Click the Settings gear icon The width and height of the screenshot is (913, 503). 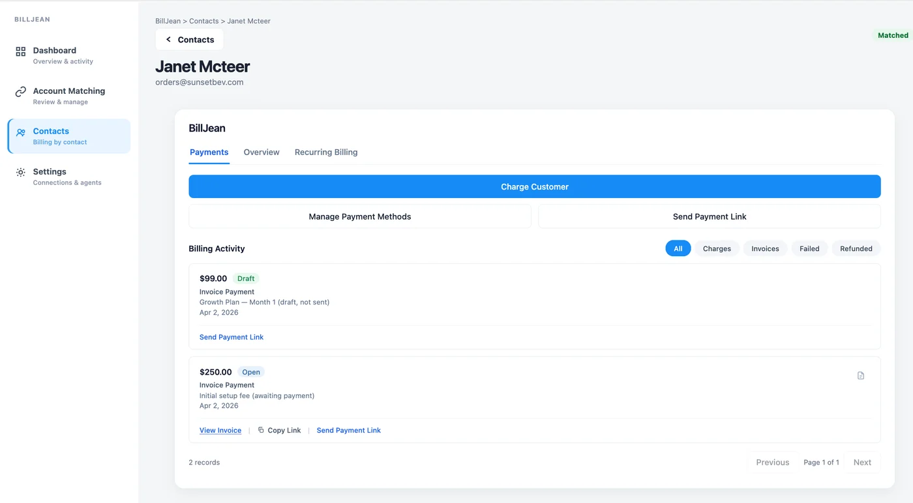[x=21, y=173]
